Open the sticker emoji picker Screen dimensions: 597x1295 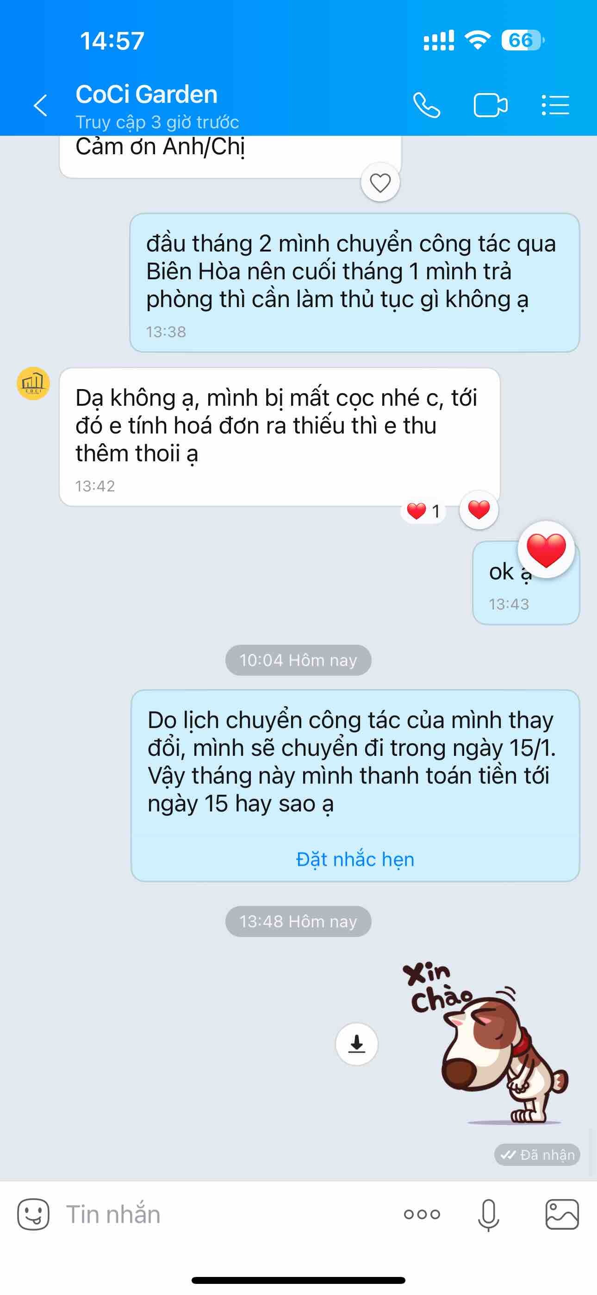(33, 1214)
